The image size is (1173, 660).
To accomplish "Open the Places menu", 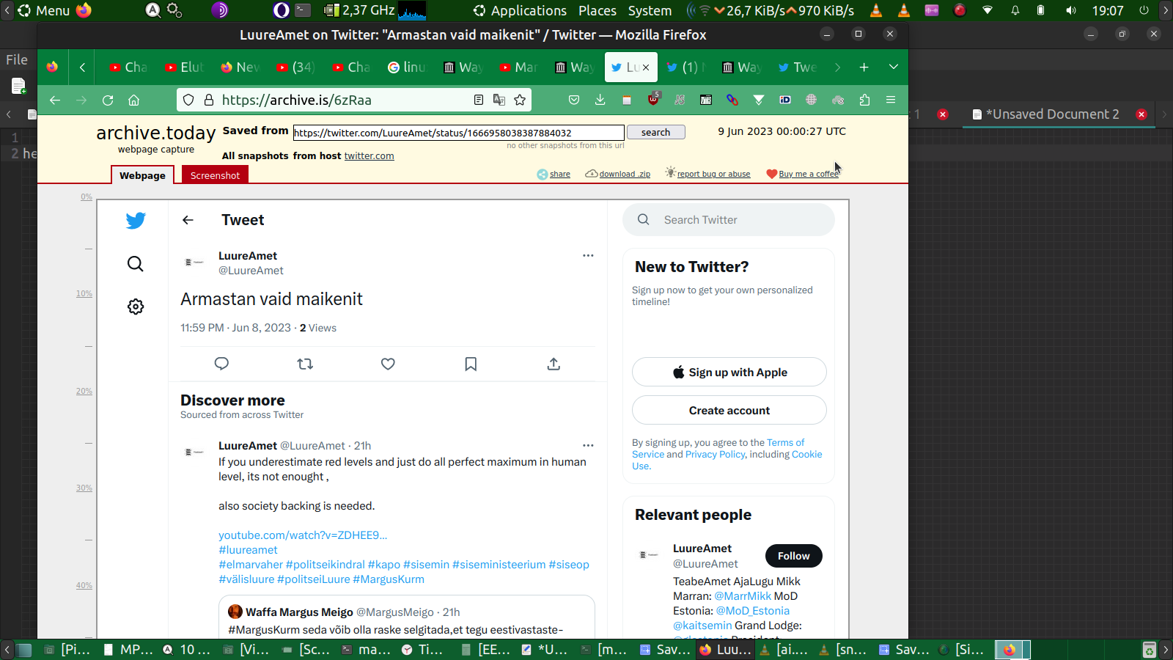I will [597, 10].
